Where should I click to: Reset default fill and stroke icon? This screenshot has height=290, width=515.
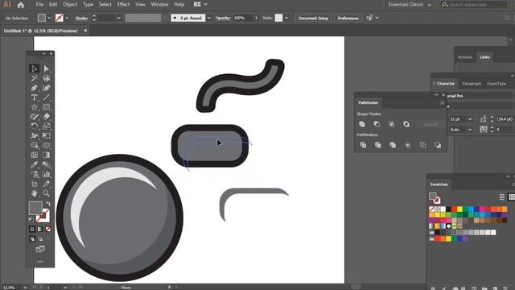click(31, 220)
